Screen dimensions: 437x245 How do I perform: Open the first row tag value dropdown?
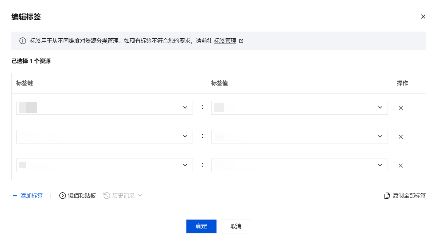click(380, 108)
